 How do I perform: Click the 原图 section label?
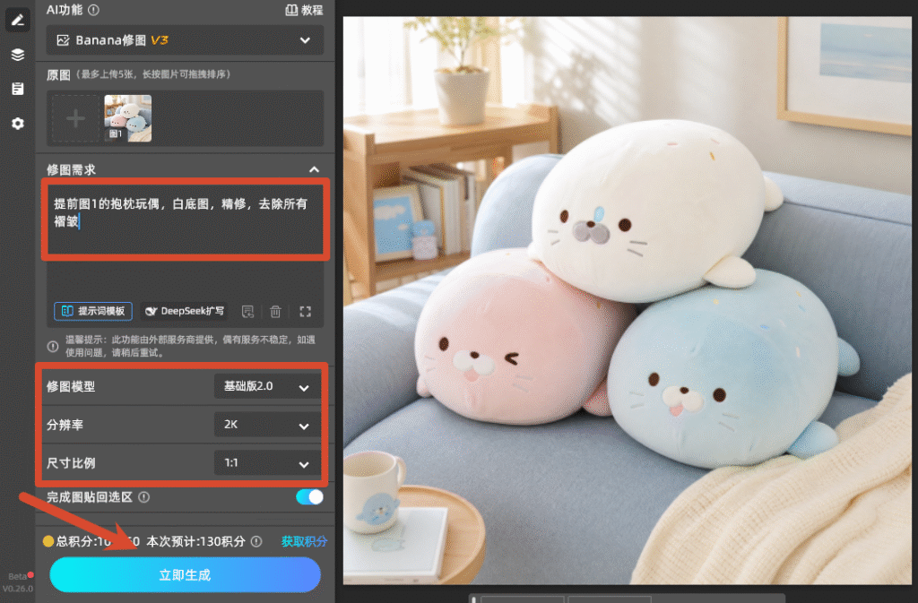[x=58, y=75]
